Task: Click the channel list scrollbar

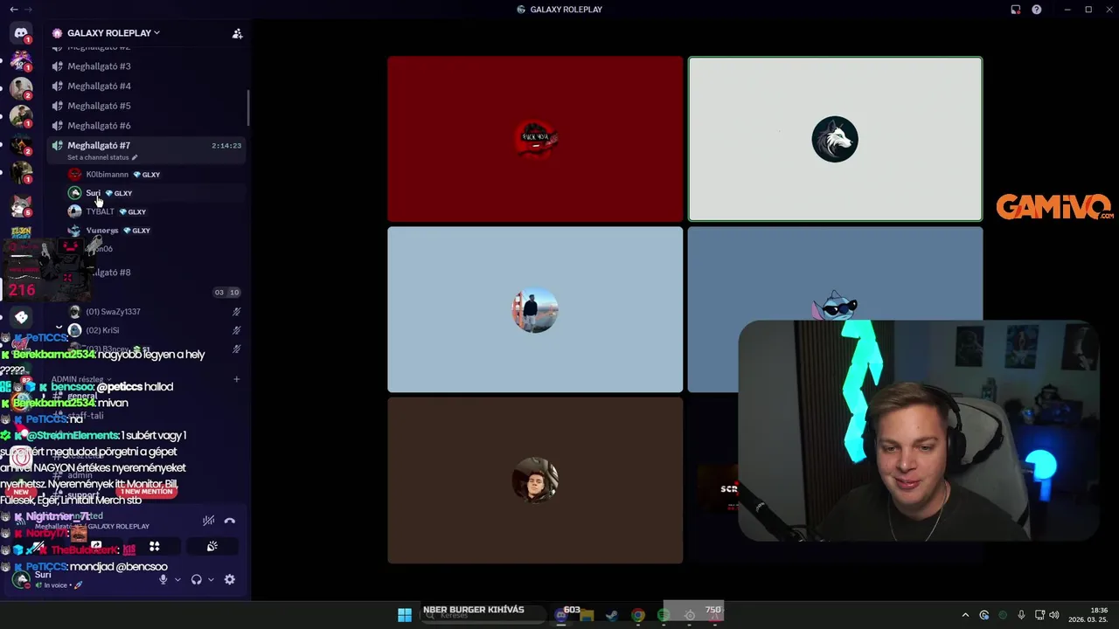Action: click(x=248, y=108)
